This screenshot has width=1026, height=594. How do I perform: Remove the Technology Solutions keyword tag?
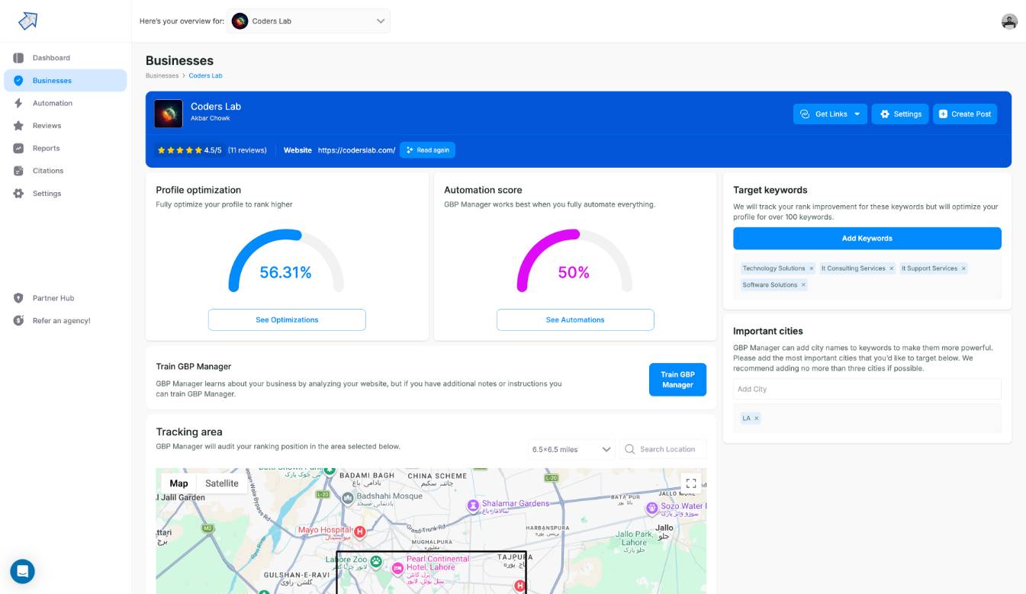tap(812, 268)
